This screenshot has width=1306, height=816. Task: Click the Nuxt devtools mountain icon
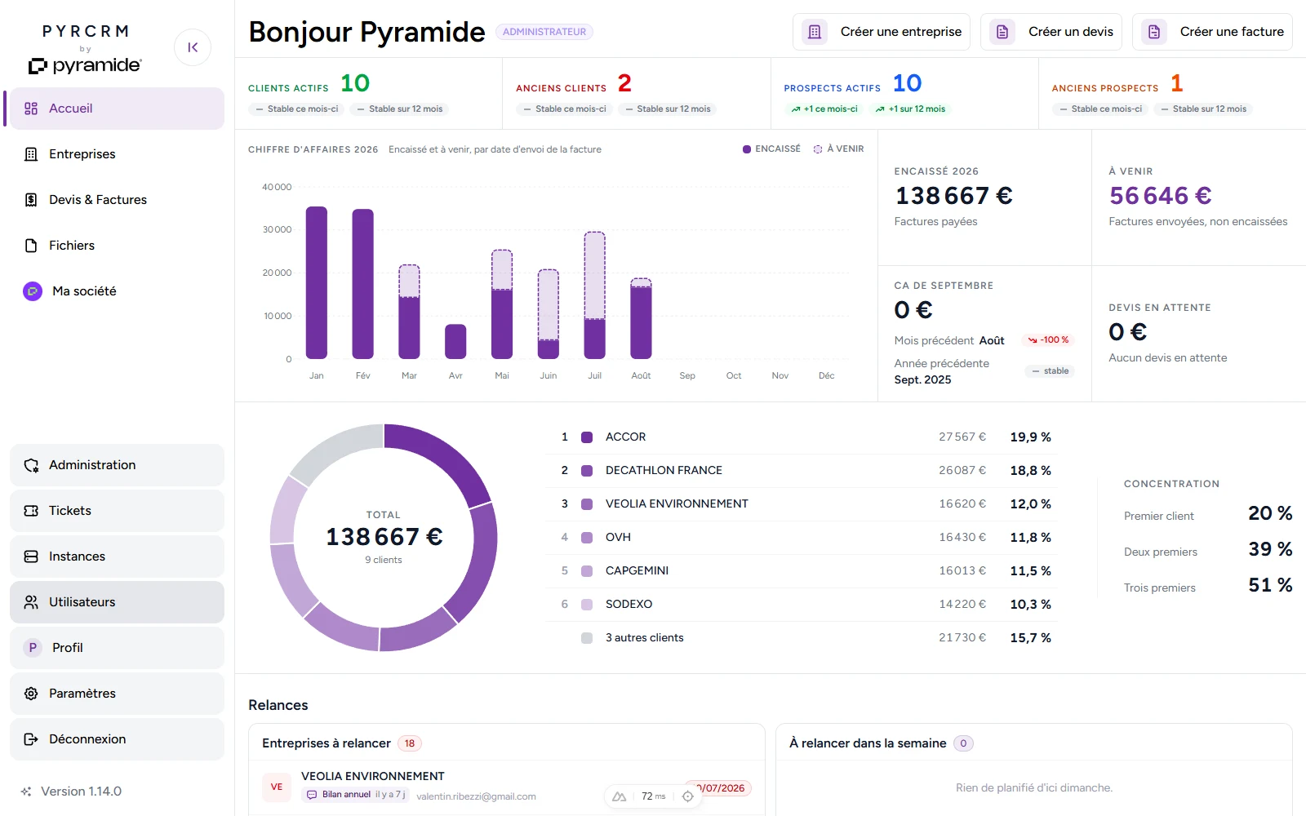[620, 796]
